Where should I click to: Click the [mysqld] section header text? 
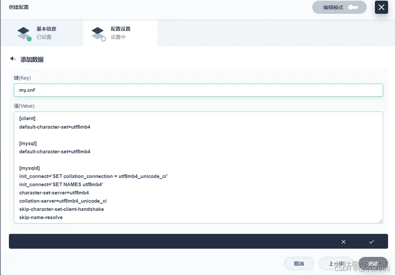pyautogui.click(x=29, y=168)
